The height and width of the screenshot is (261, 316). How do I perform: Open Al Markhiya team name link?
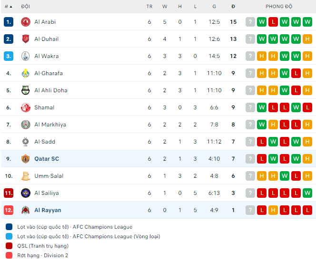(x=50, y=125)
